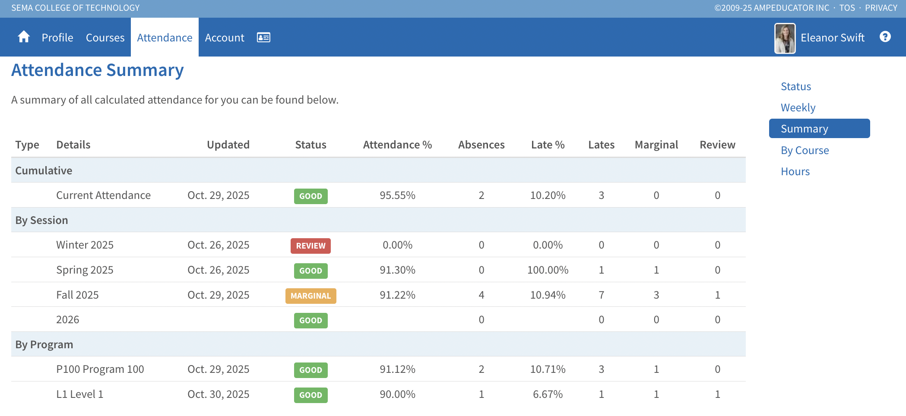Click the TOS link in header
This screenshot has height=416, width=906.
point(847,8)
